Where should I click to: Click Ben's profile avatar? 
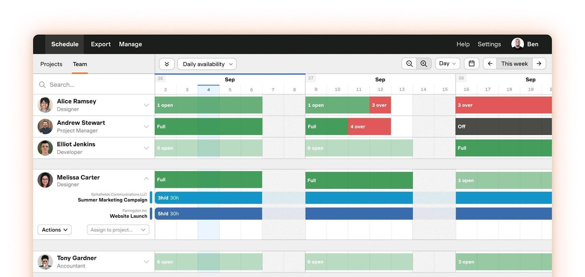coord(517,44)
